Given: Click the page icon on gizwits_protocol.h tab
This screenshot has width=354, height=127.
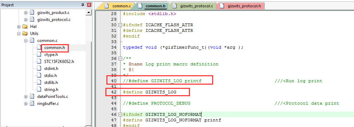Looking at the screenshot, I should (x=222, y=6).
